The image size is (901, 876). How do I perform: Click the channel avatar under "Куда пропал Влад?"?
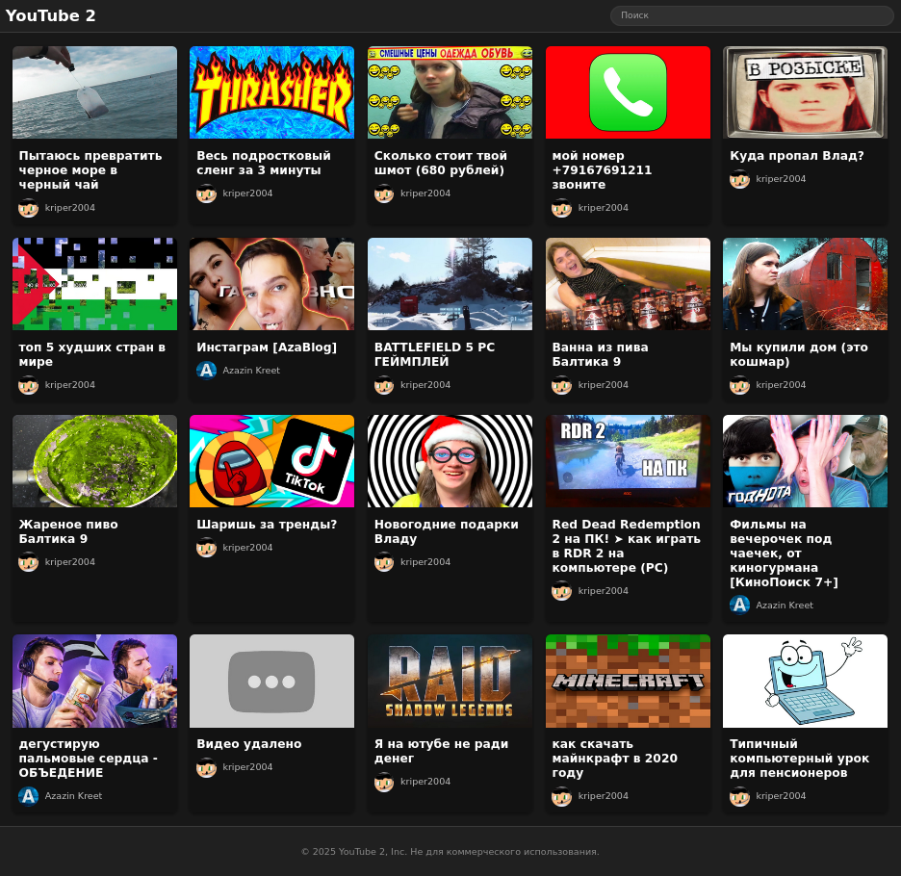click(739, 179)
